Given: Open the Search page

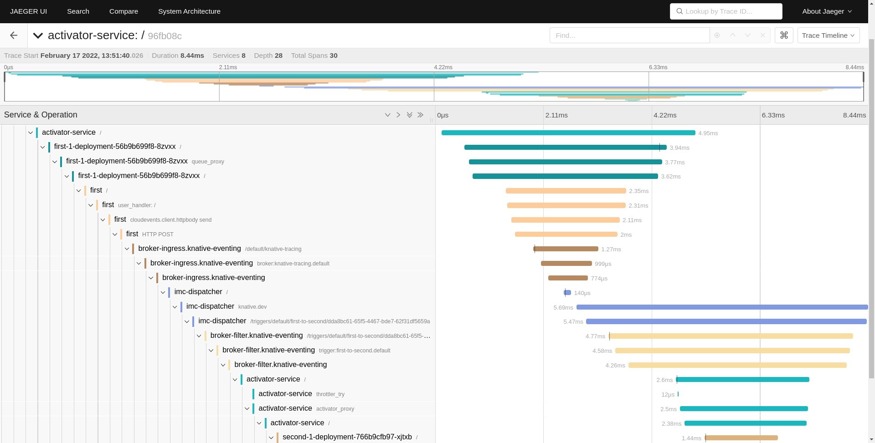Looking at the screenshot, I should tap(78, 11).
